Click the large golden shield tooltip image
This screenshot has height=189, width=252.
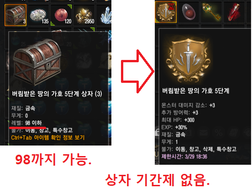[188, 60]
